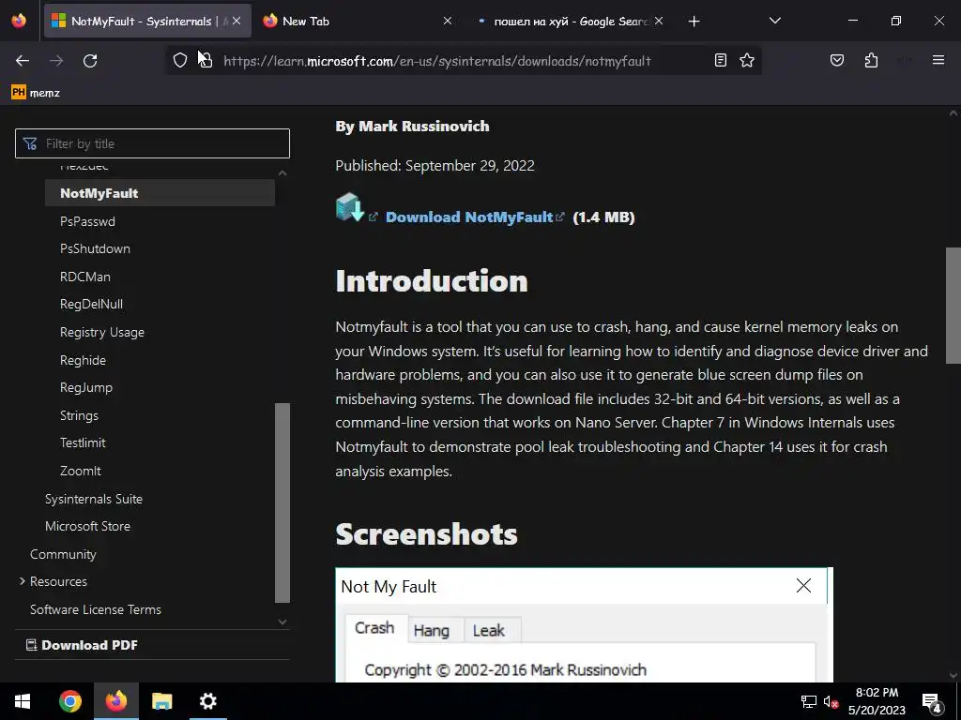Open the Extensions puzzle icon

871,60
